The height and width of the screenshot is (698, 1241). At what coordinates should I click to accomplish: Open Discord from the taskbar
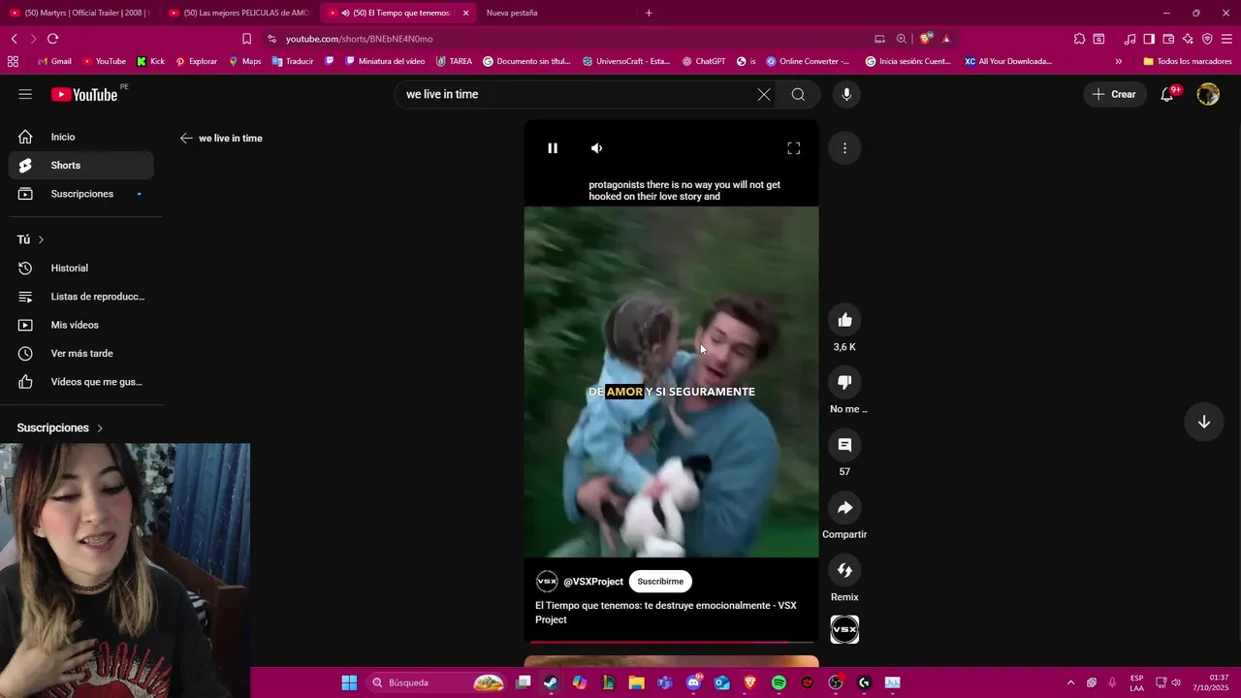click(693, 682)
